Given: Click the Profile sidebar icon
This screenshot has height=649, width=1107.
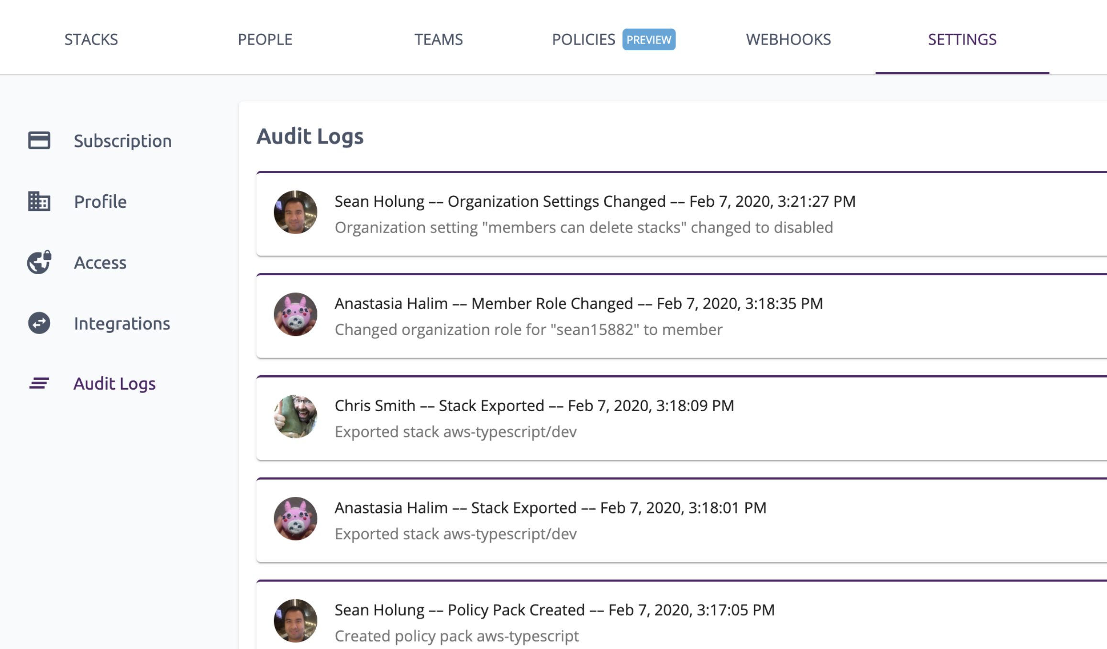Looking at the screenshot, I should (39, 201).
